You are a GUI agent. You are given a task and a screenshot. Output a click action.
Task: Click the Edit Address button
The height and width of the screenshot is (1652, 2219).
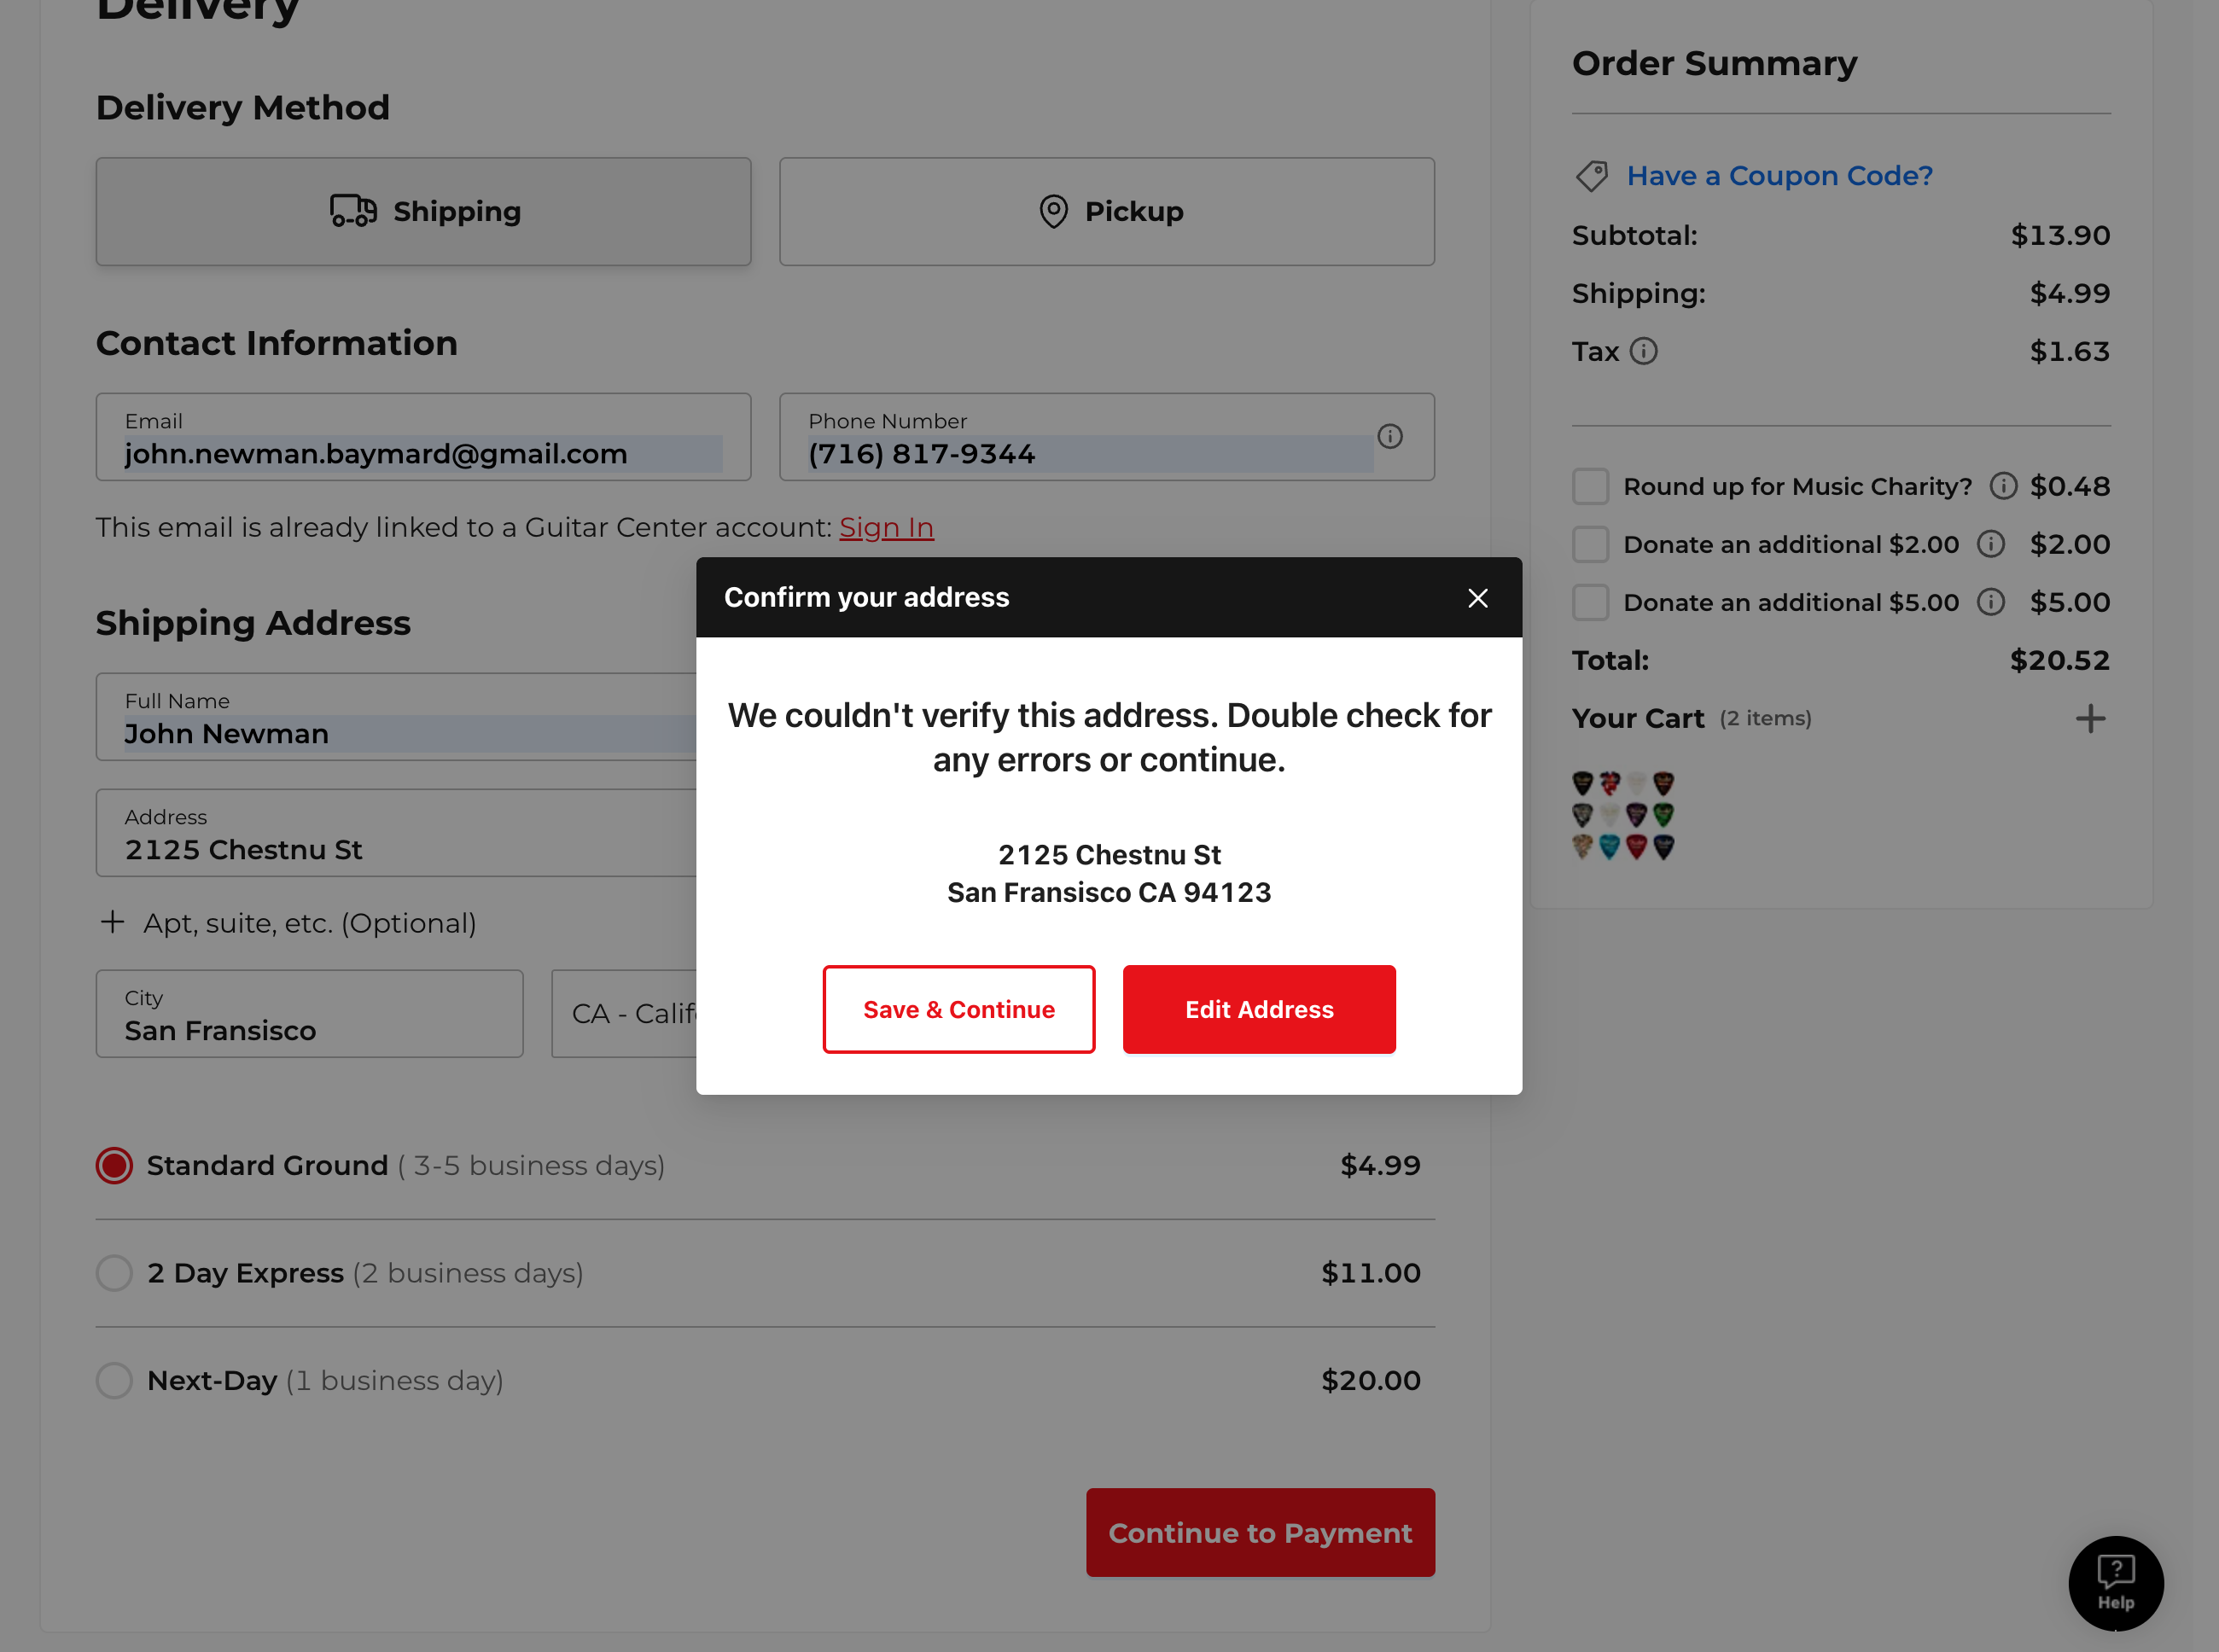click(1258, 1009)
